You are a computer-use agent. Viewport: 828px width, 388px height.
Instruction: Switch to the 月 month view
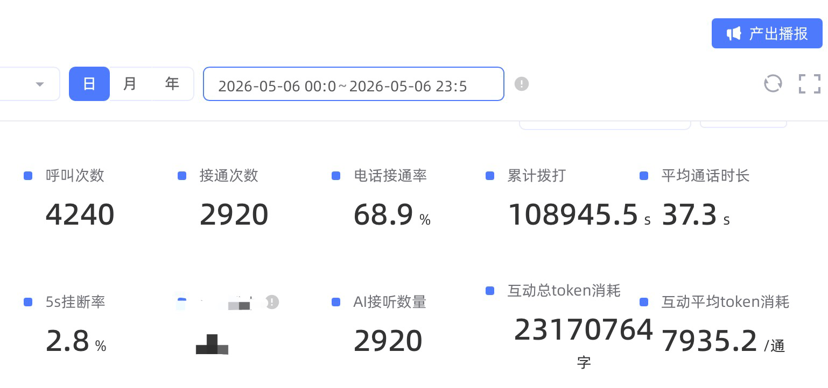(x=130, y=84)
